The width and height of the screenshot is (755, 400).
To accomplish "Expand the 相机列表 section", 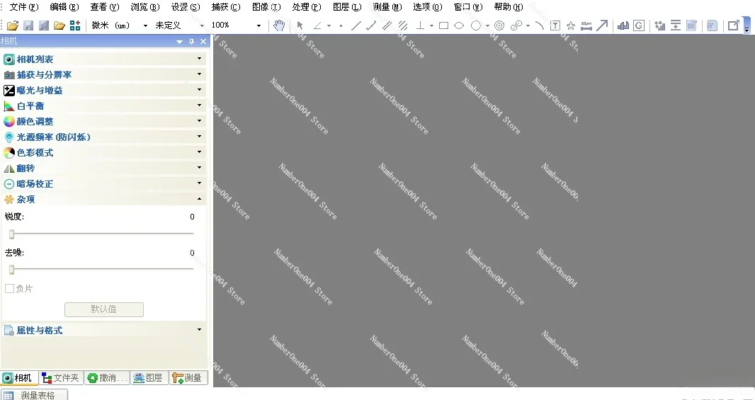I will click(103, 59).
